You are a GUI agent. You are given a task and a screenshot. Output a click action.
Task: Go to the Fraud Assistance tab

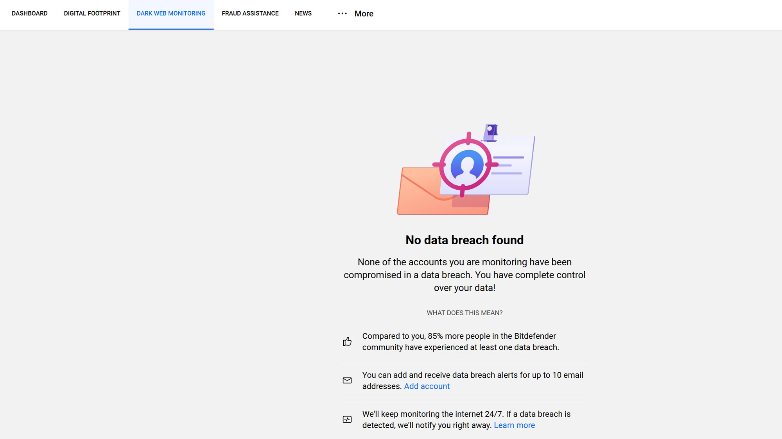click(250, 14)
